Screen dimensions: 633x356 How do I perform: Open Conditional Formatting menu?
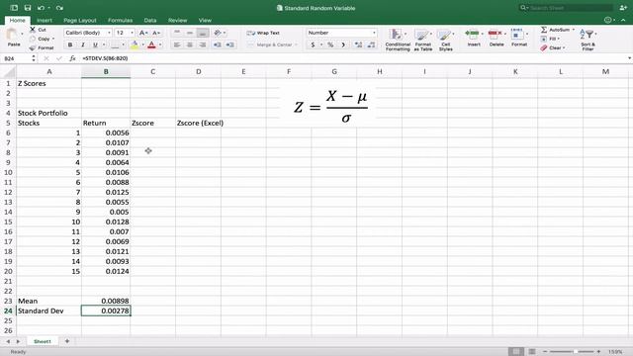(398, 40)
